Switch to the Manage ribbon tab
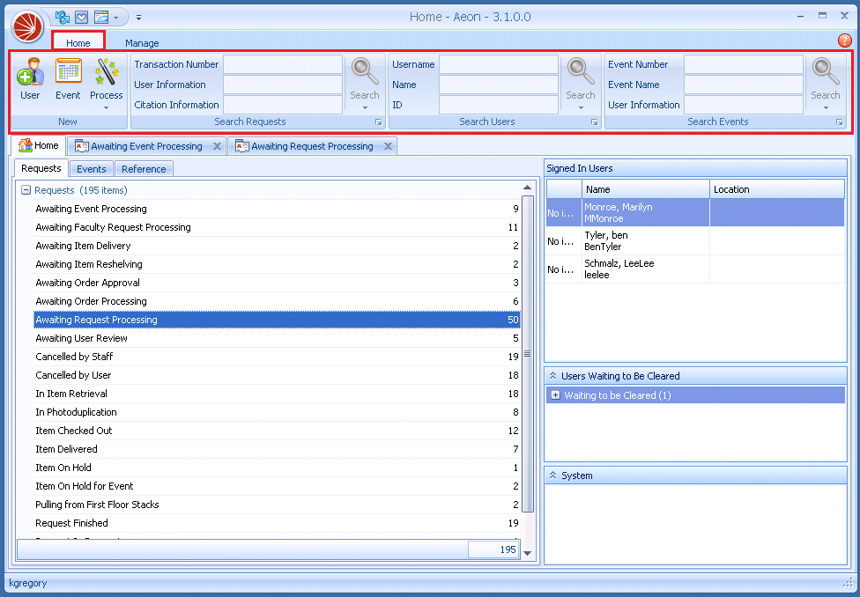This screenshot has height=597, width=860. 142,43
